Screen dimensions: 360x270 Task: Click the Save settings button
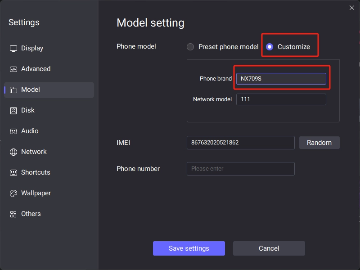coord(189,248)
